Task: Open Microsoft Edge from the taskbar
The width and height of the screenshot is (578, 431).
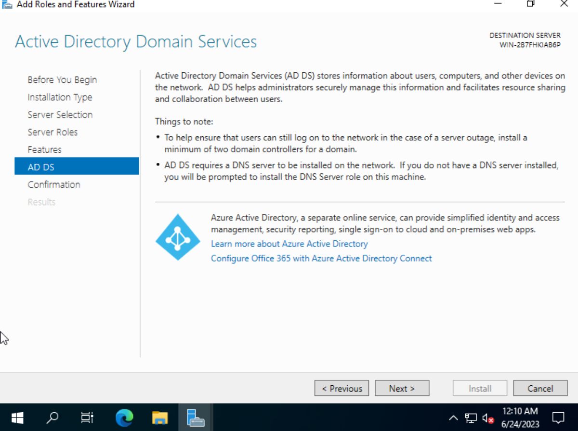Action: tap(124, 418)
